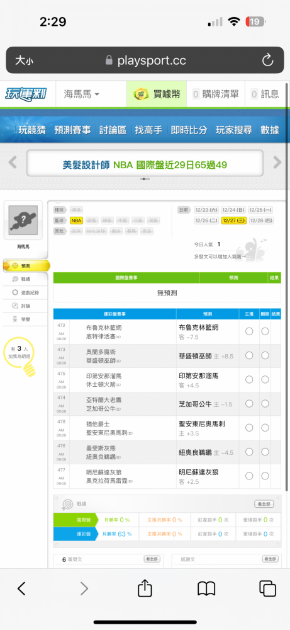Screen dimensions: 290x630
Task: Tap the 玩運彩 site logo
Action: pos(26,94)
